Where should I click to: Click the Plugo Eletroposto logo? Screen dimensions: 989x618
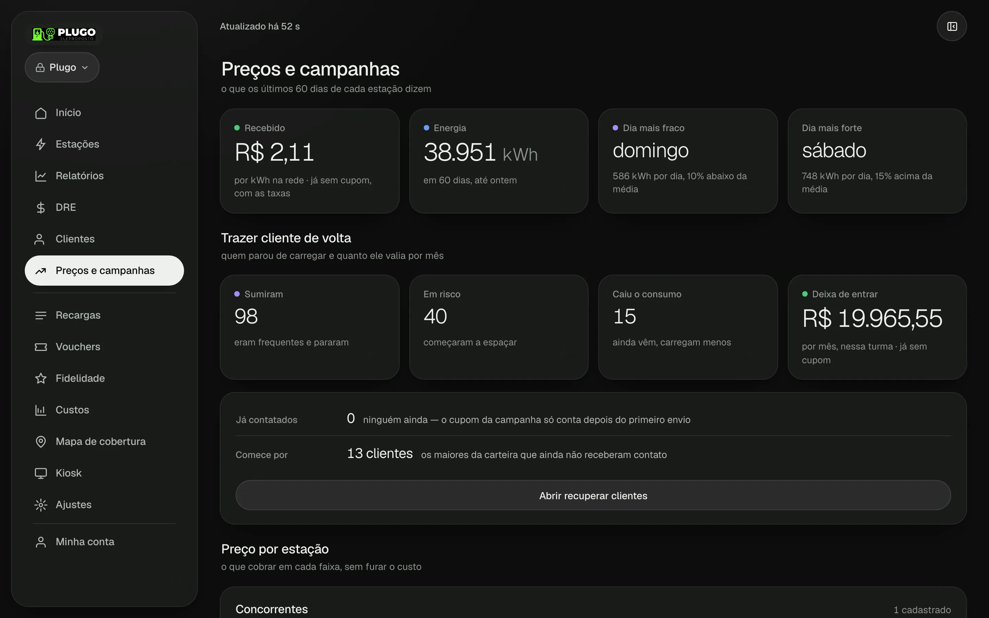click(x=64, y=34)
